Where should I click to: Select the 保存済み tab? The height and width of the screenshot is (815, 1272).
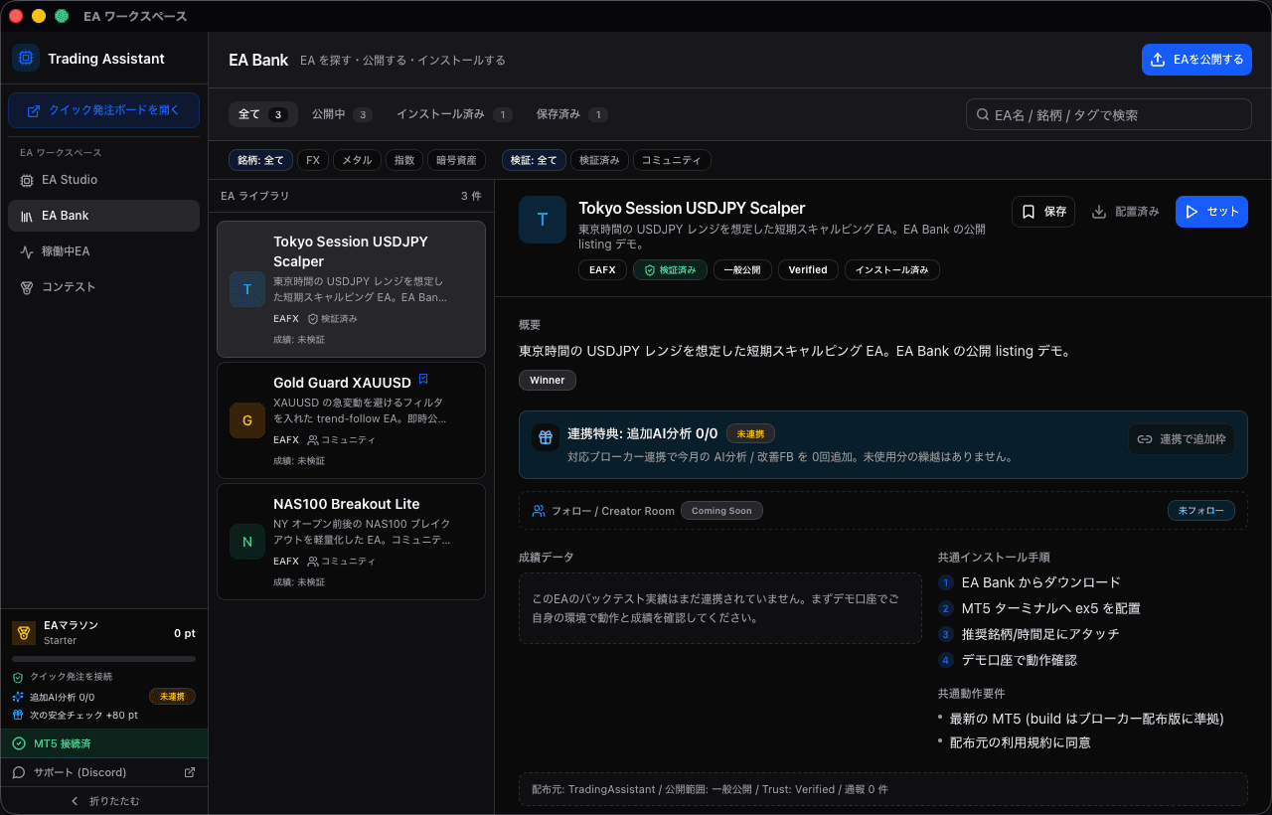pos(571,114)
